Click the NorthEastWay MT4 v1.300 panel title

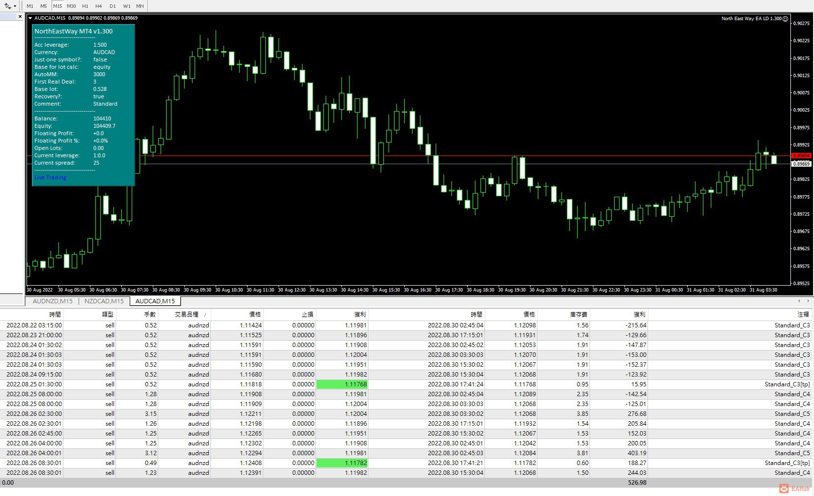74,31
